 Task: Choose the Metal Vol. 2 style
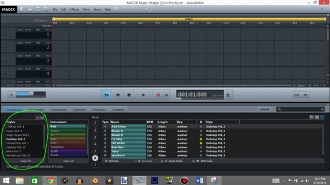tap(14, 151)
